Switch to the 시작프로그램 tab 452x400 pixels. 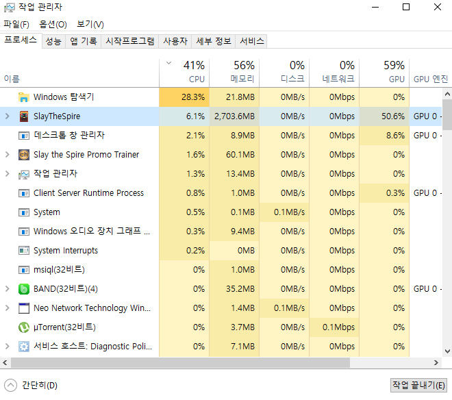pyautogui.click(x=129, y=41)
